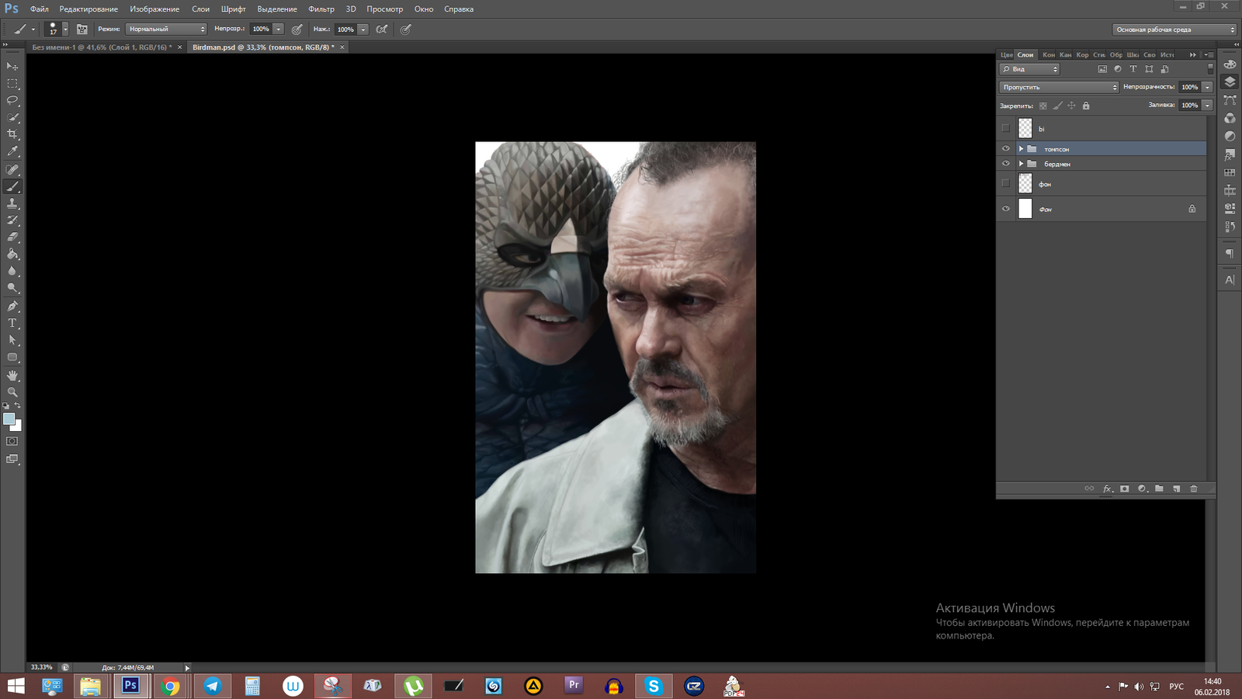
Task: Select the Crop tool
Action: 12,134
